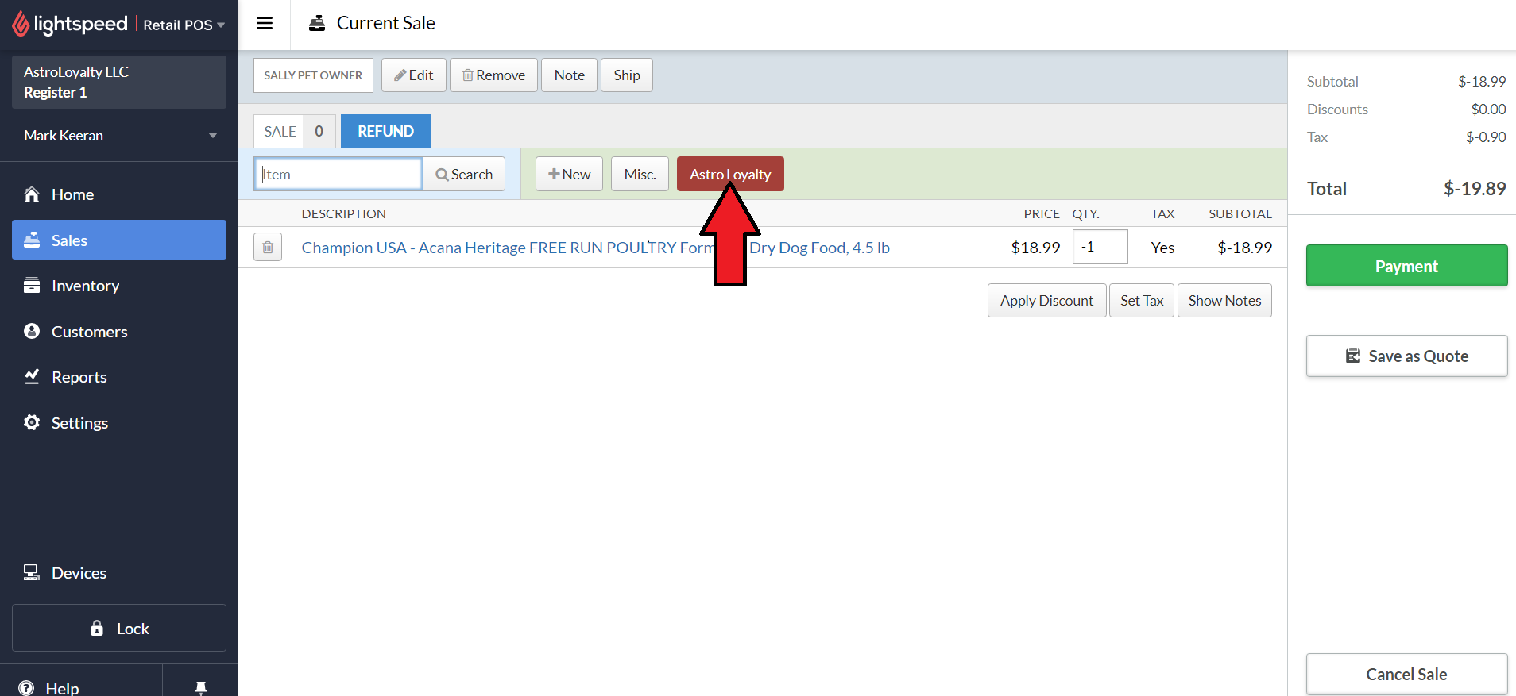
Task: Switch to the REFUND tab
Action: 385,131
